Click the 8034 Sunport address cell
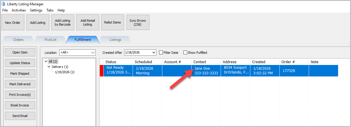351x127 pixels. tap(235, 71)
